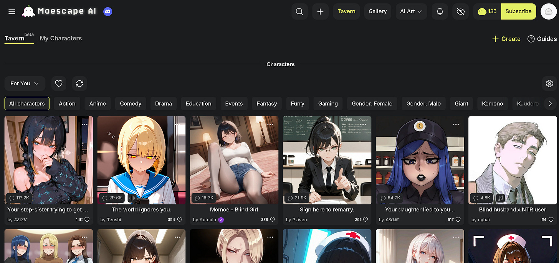This screenshot has width=559, height=263.
Task: Open the Tavern page in header
Action: 346,11
